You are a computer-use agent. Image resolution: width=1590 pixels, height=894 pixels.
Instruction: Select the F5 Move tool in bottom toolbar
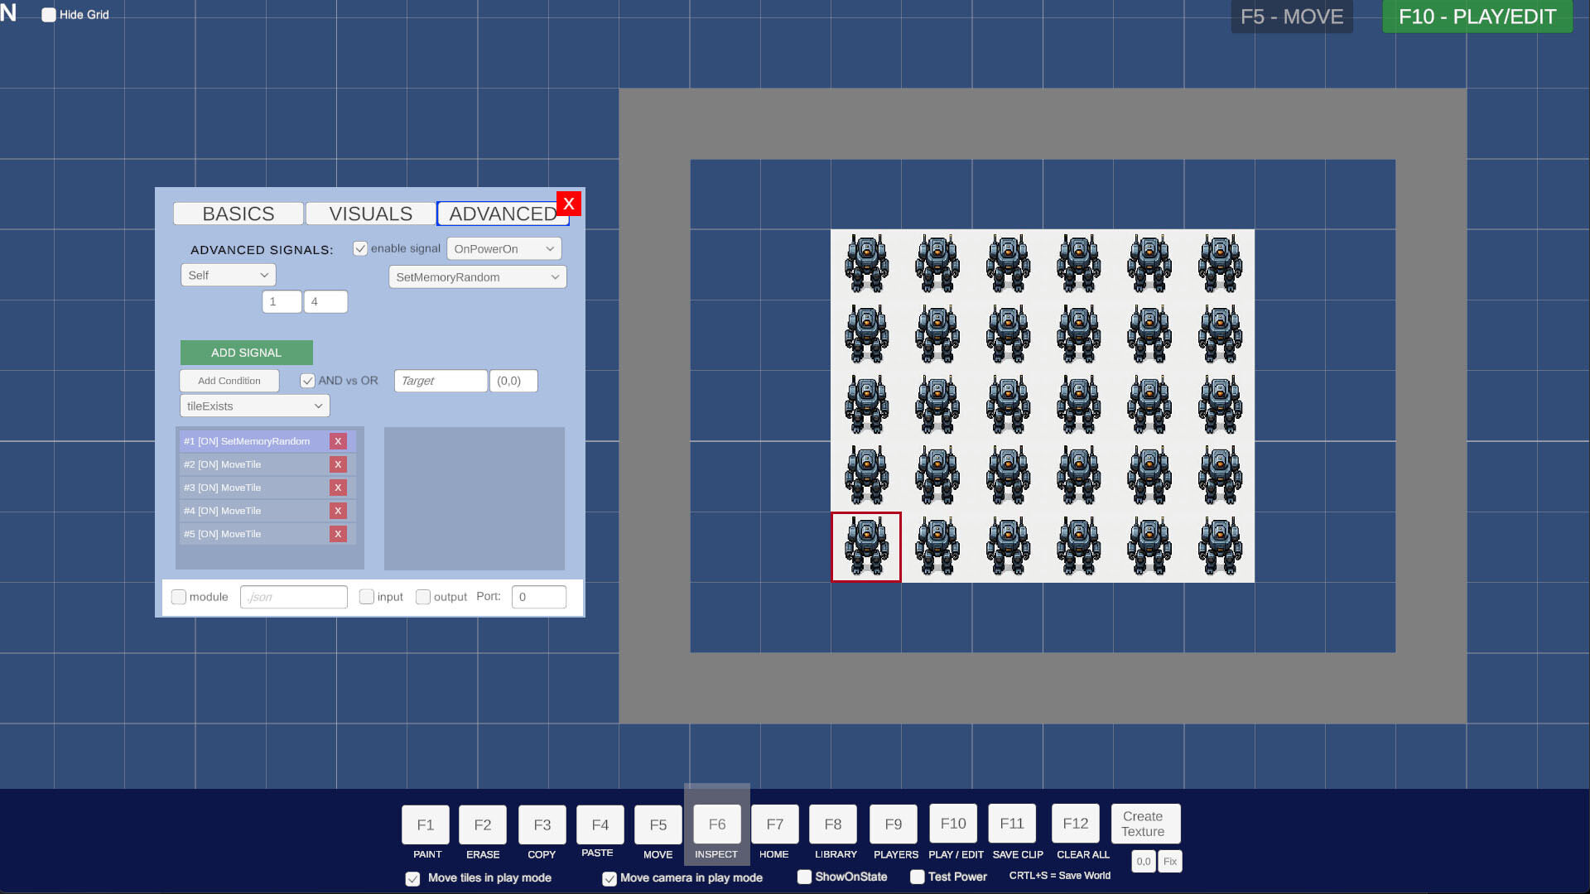(658, 824)
